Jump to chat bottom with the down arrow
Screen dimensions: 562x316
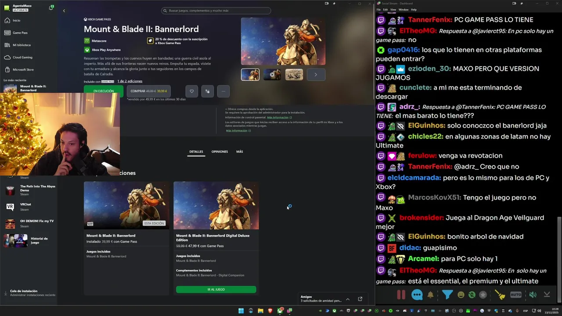pyautogui.click(x=547, y=294)
